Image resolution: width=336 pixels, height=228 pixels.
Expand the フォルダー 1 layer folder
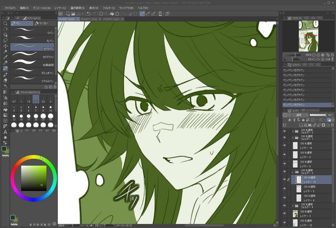293,138
